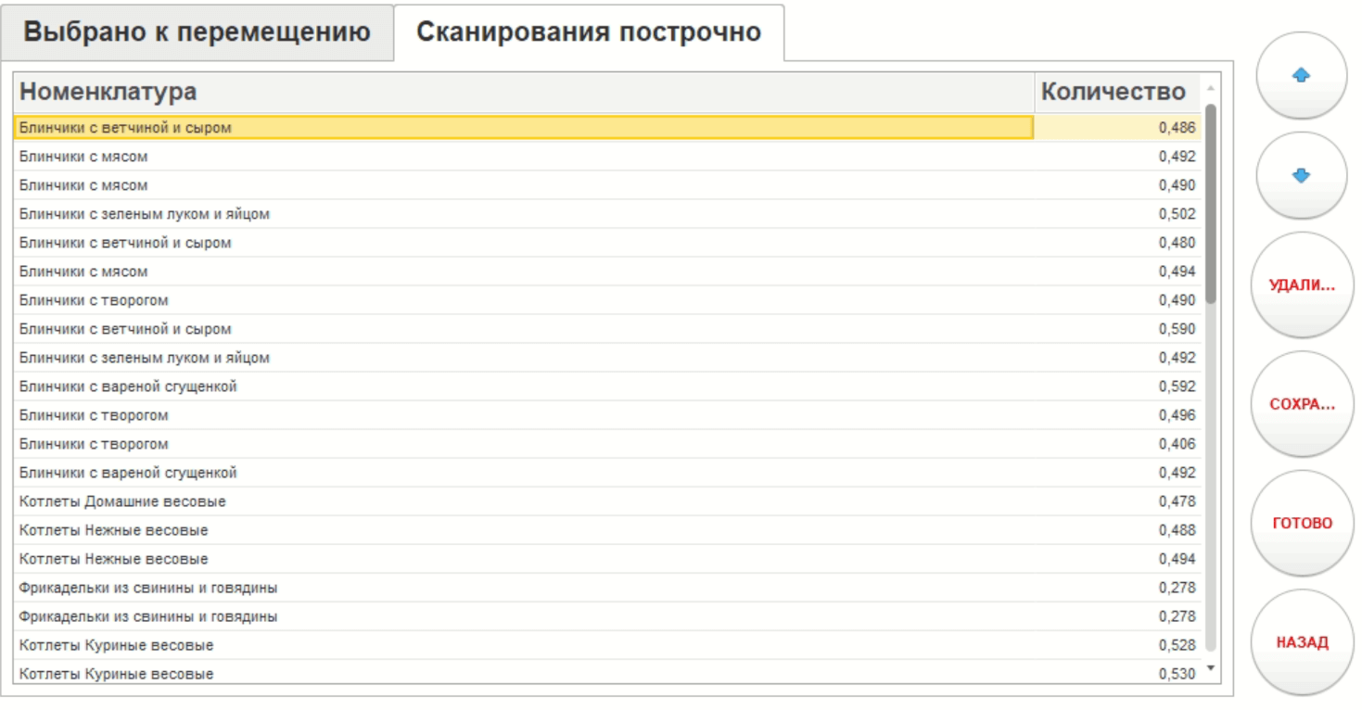Go back with the НАЗАД button
This screenshot has width=1362, height=710.
[x=1302, y=642]
